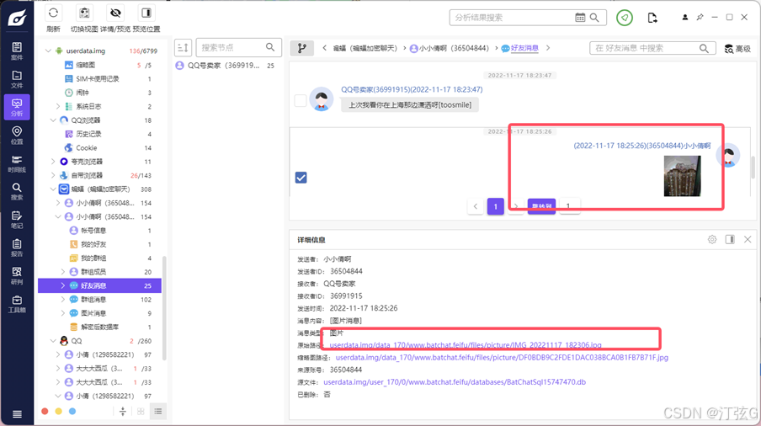Screen dimensions: 761x426
Task: Open the building photo thumbnail in chat
Action: coord(682,176)
